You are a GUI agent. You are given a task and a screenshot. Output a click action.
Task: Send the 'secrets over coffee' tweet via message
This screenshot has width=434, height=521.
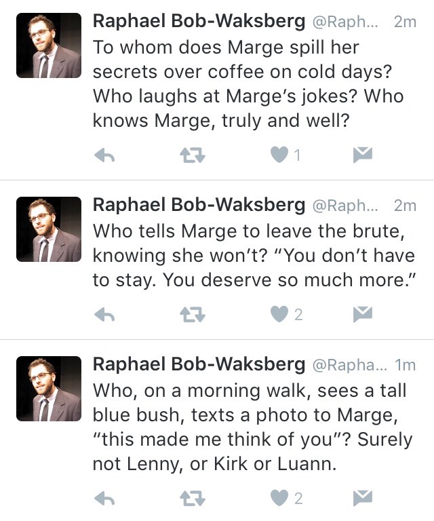pos(363,156)
